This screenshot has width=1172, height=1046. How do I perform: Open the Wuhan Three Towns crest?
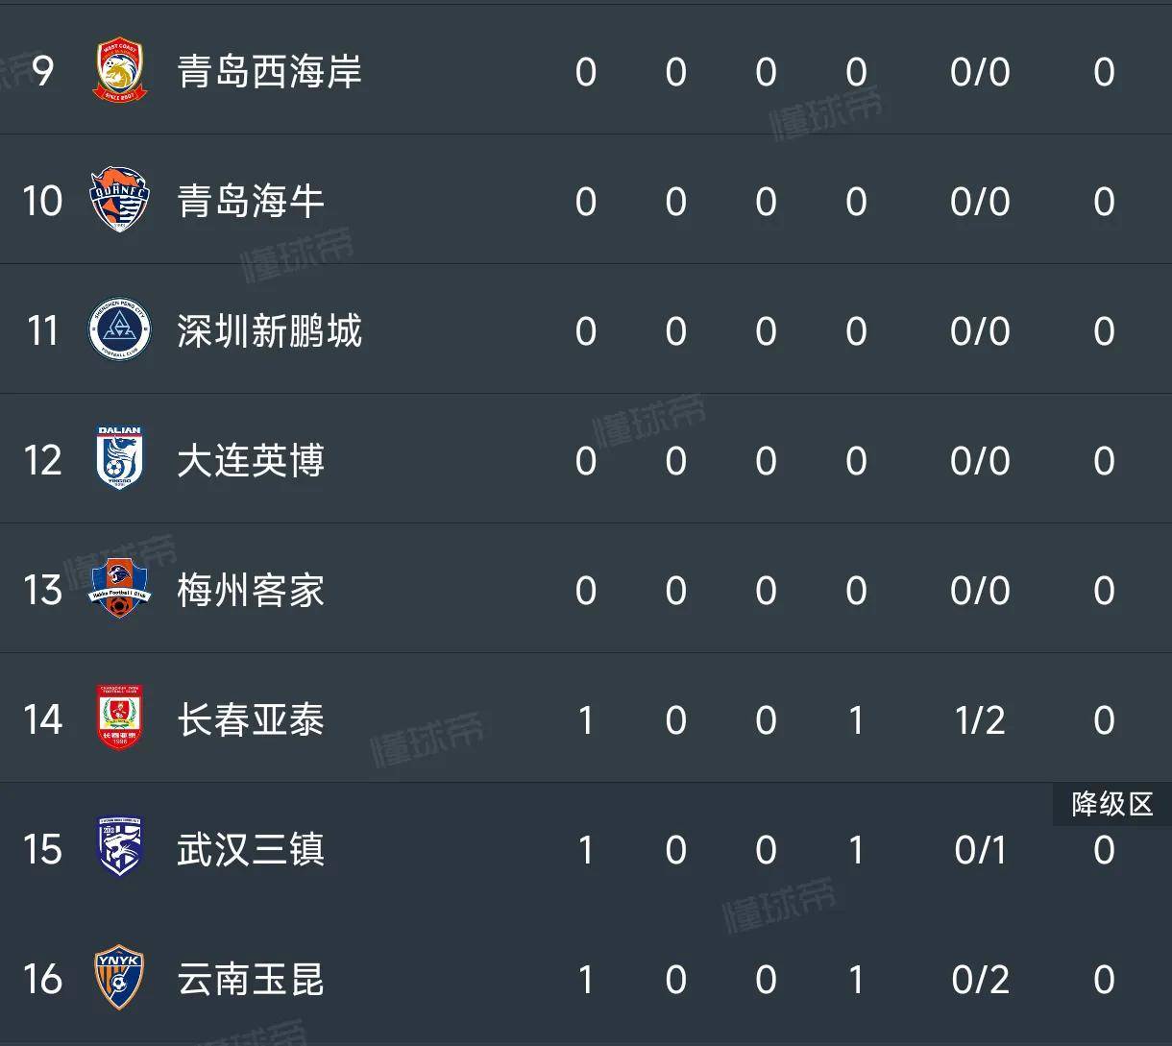[120, 848]
